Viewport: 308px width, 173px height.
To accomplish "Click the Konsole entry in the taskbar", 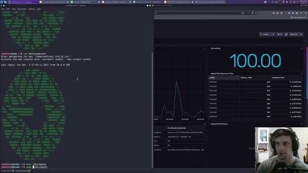I will 23,2.
